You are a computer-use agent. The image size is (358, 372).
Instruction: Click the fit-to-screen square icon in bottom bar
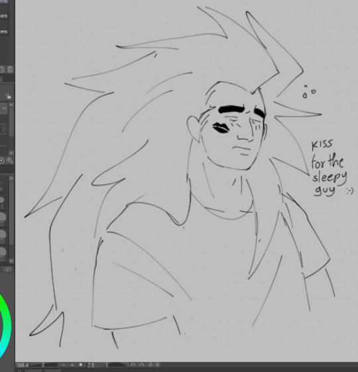81,365
